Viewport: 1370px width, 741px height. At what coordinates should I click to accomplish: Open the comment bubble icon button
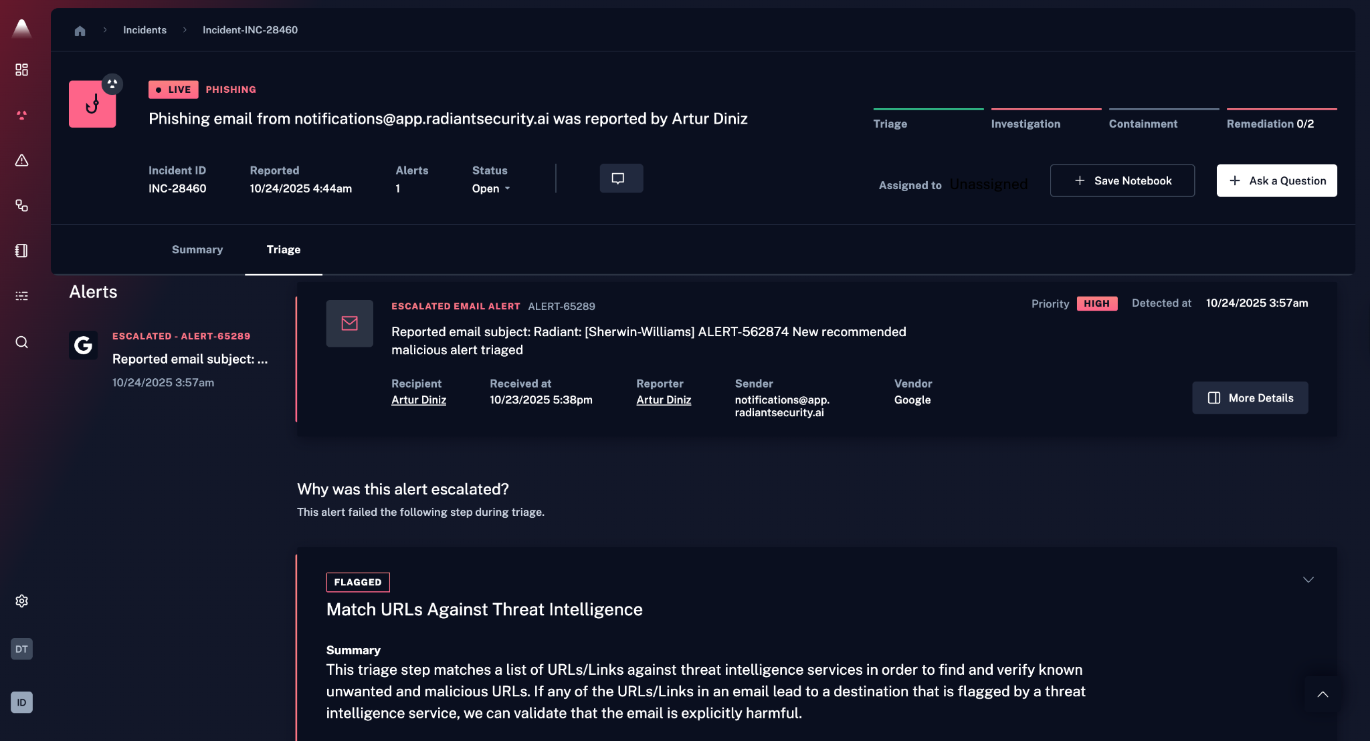[621, 178]
